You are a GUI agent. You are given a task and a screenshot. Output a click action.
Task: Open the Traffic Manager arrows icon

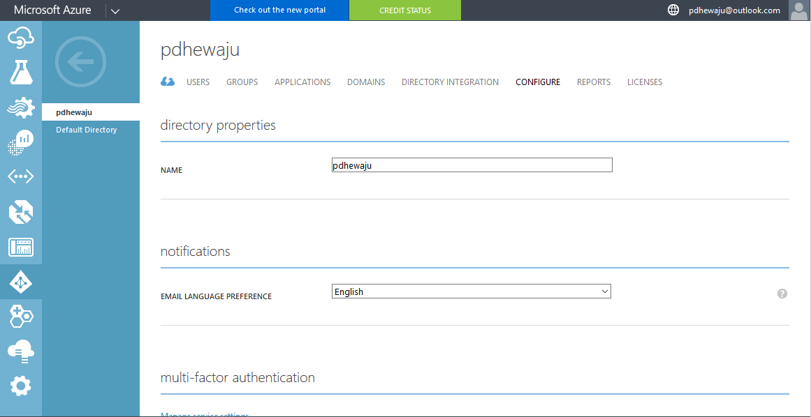coord(21,212)
